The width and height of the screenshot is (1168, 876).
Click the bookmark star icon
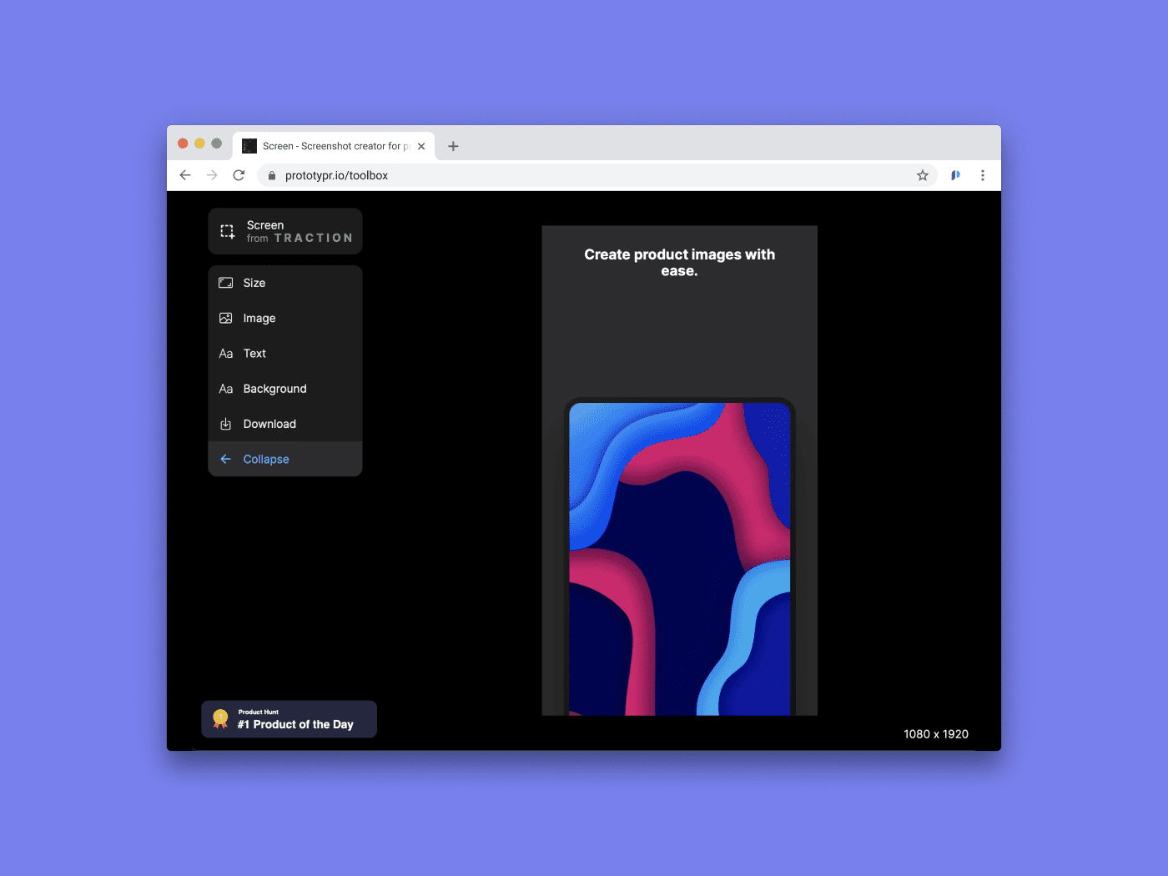point(923,175)
